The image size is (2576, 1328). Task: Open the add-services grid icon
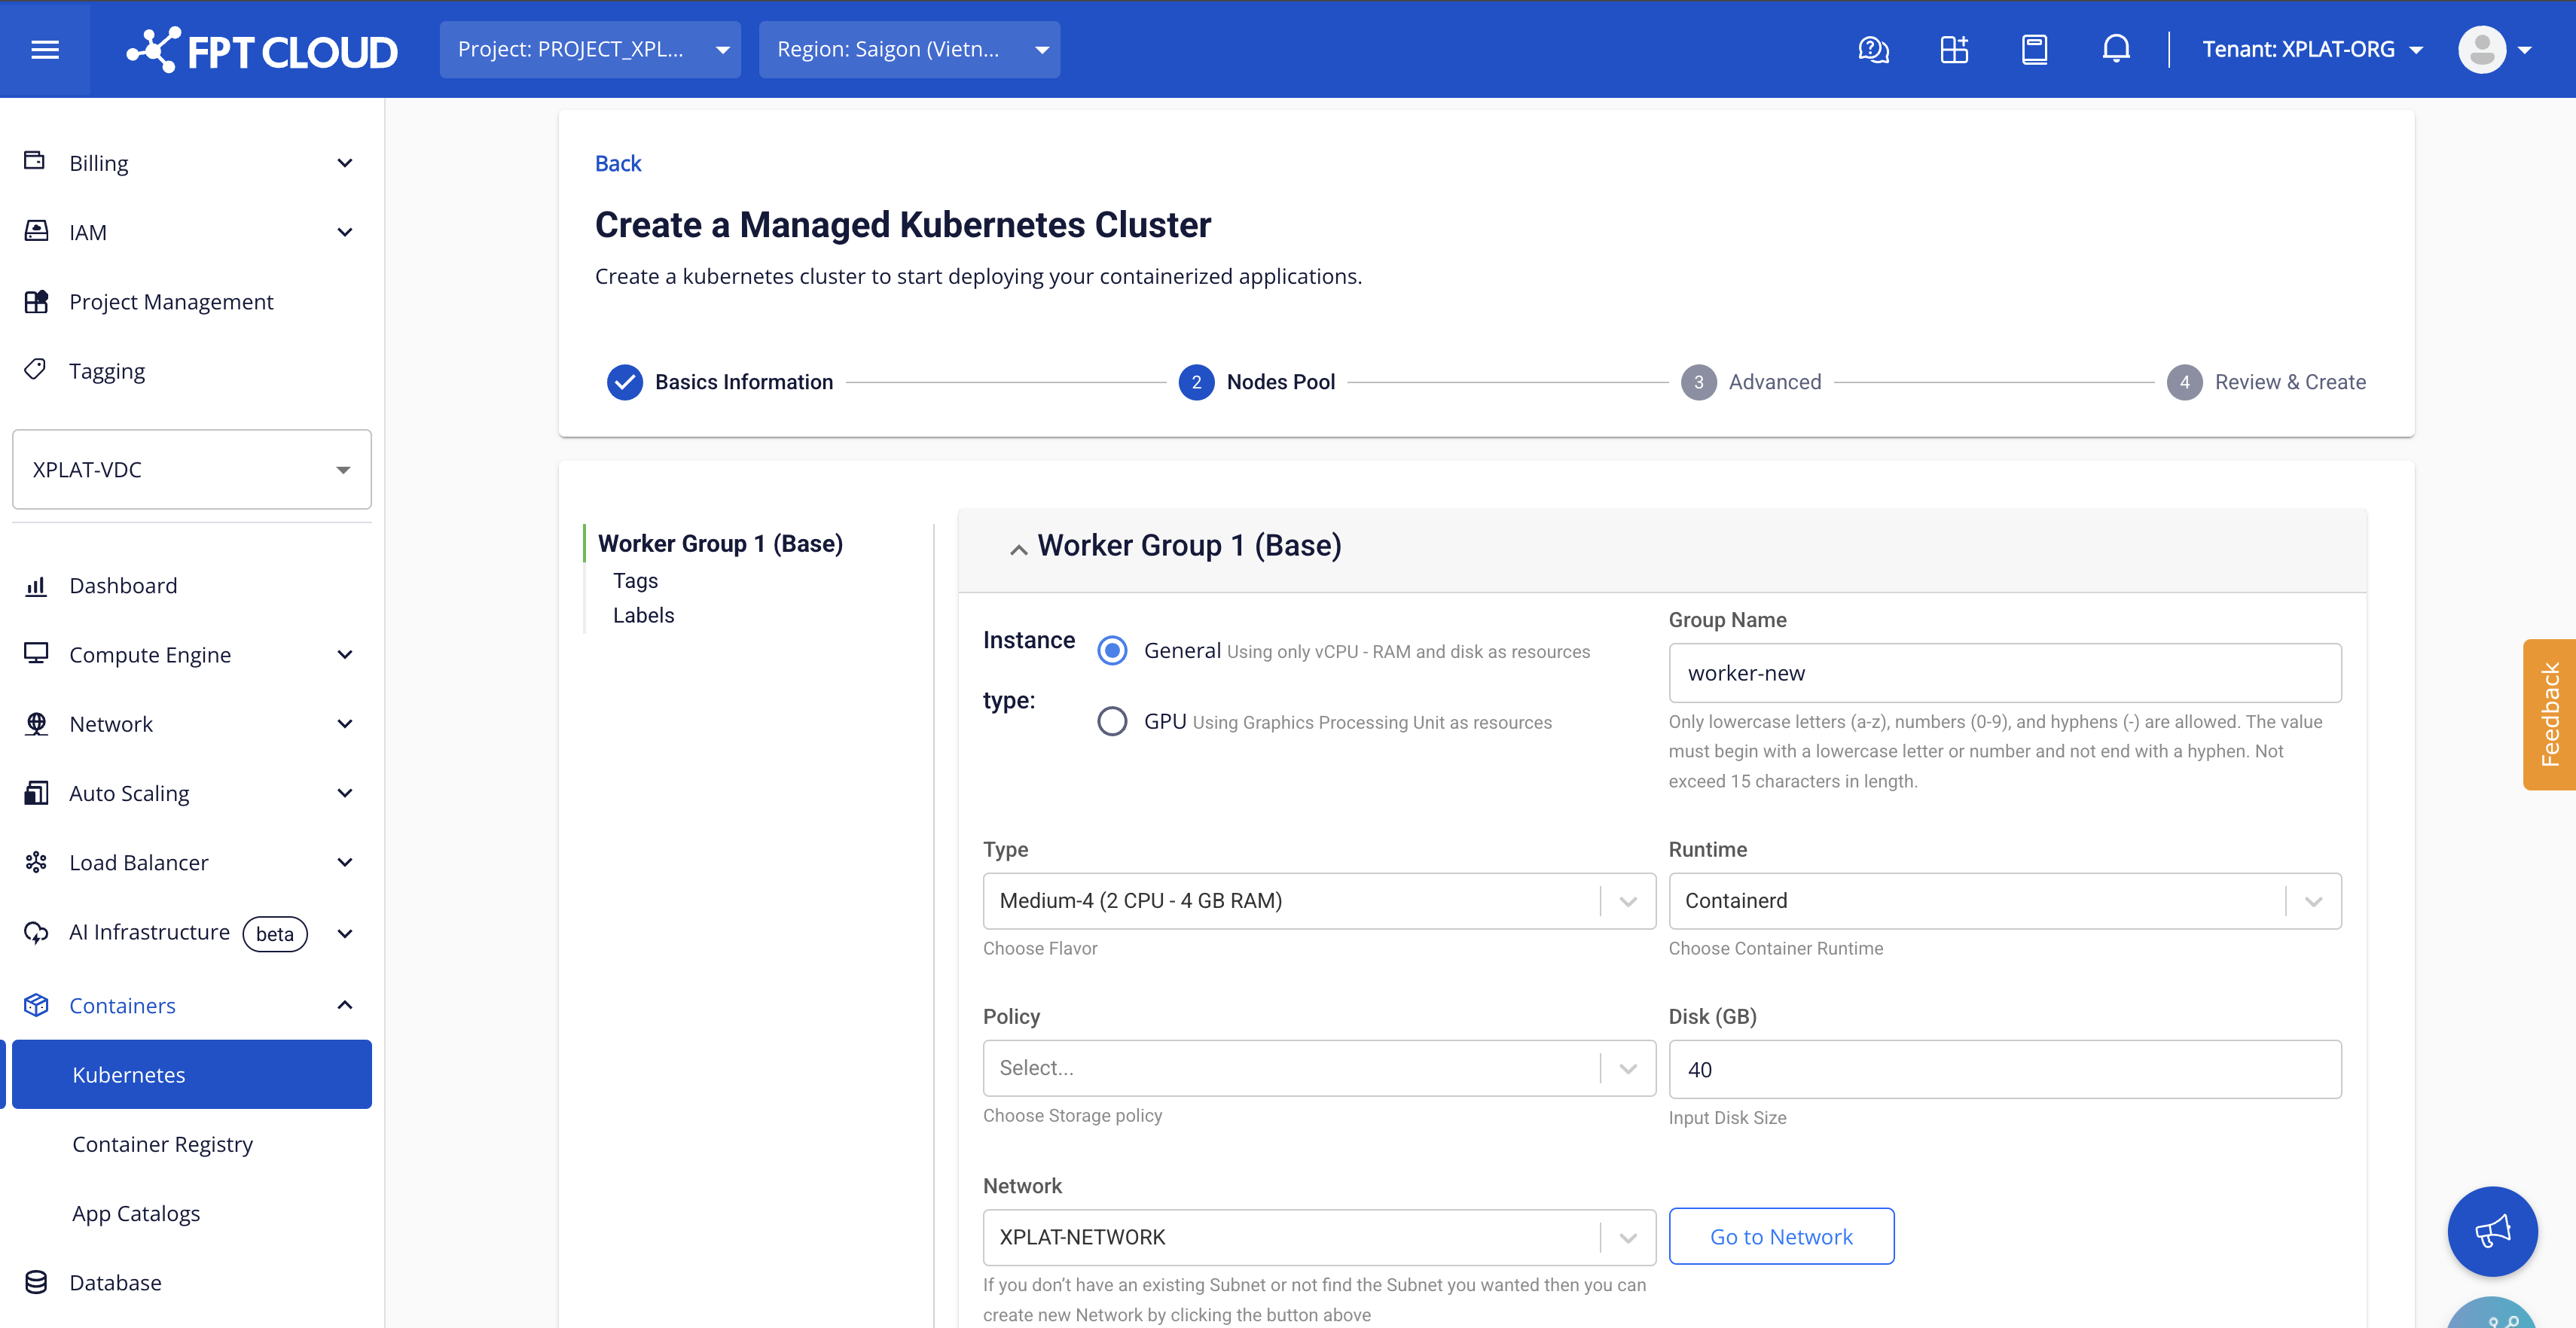[x=1954, y=49]
